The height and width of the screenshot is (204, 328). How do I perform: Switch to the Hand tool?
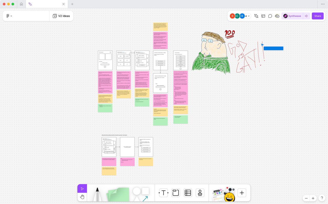[x=82, y=197]
